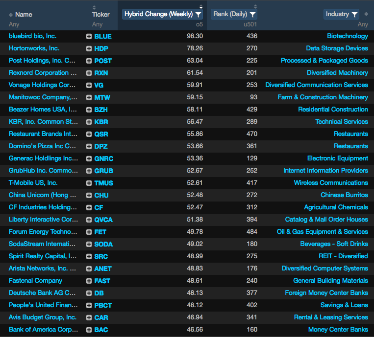The height and width of the screenshot is (337, 374).
Task: Click the Data Storage Devices industry link
Action: (x=337, y=48)
